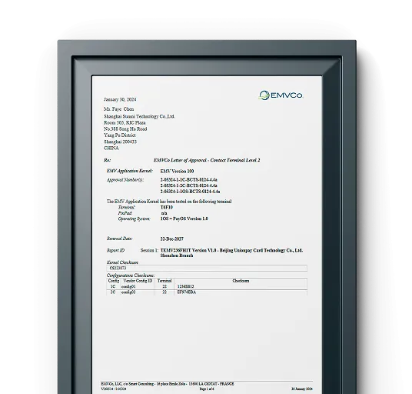Click the 'Re:' label
Screen dimensions: 412x394
107,160
